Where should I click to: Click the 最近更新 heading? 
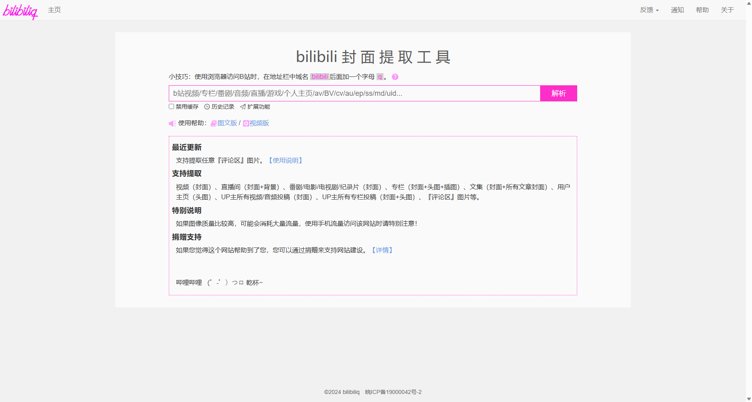pyautogui.click(x=186, y=147)
